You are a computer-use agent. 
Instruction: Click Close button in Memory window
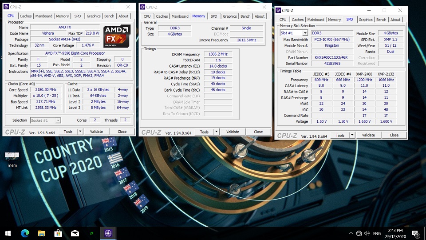(x=258, y=132)
